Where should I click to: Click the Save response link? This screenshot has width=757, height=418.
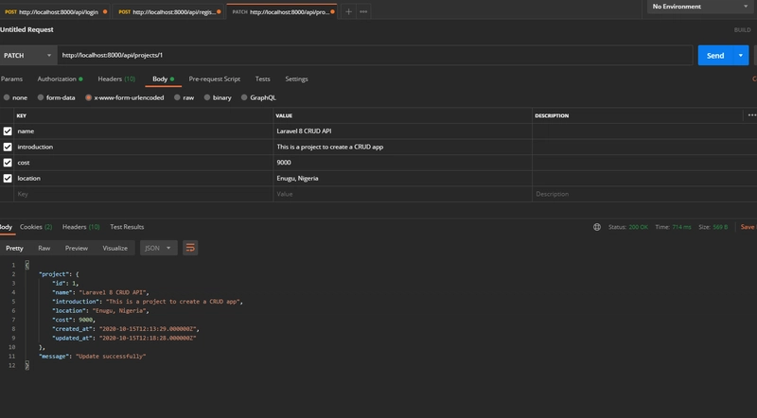tap(748, 227)
